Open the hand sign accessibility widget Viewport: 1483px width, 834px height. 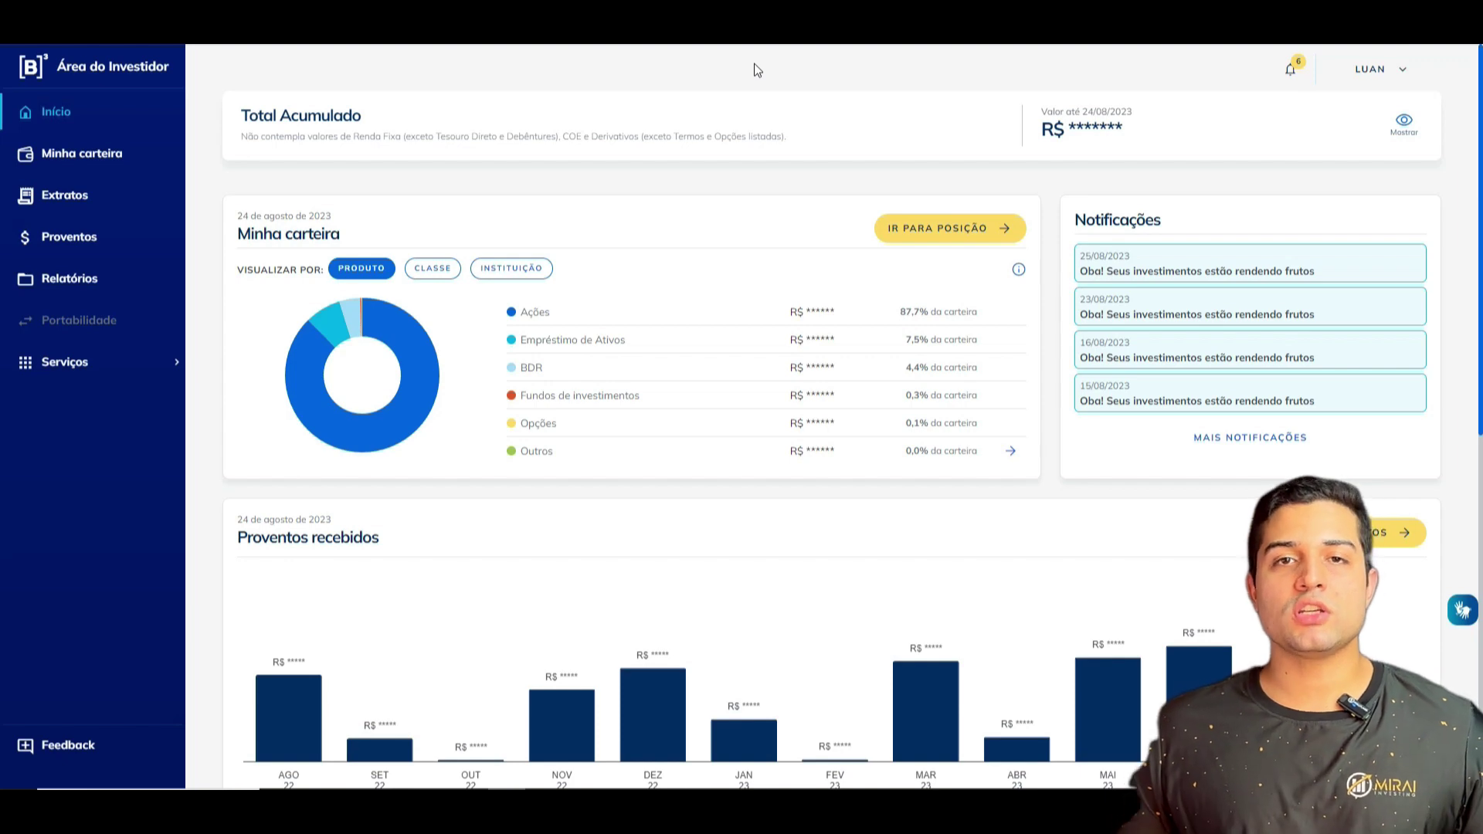pos(1462,610)
